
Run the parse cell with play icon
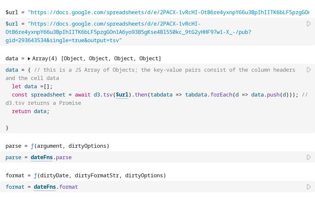309,157
